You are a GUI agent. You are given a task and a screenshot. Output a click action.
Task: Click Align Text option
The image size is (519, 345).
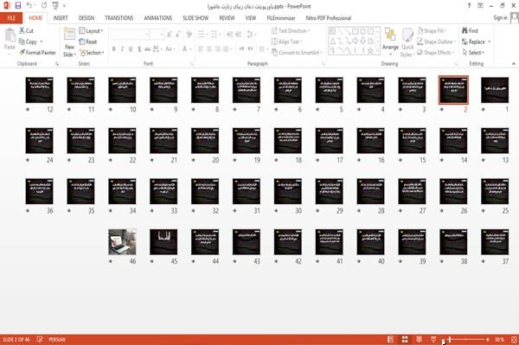(286, 42)
